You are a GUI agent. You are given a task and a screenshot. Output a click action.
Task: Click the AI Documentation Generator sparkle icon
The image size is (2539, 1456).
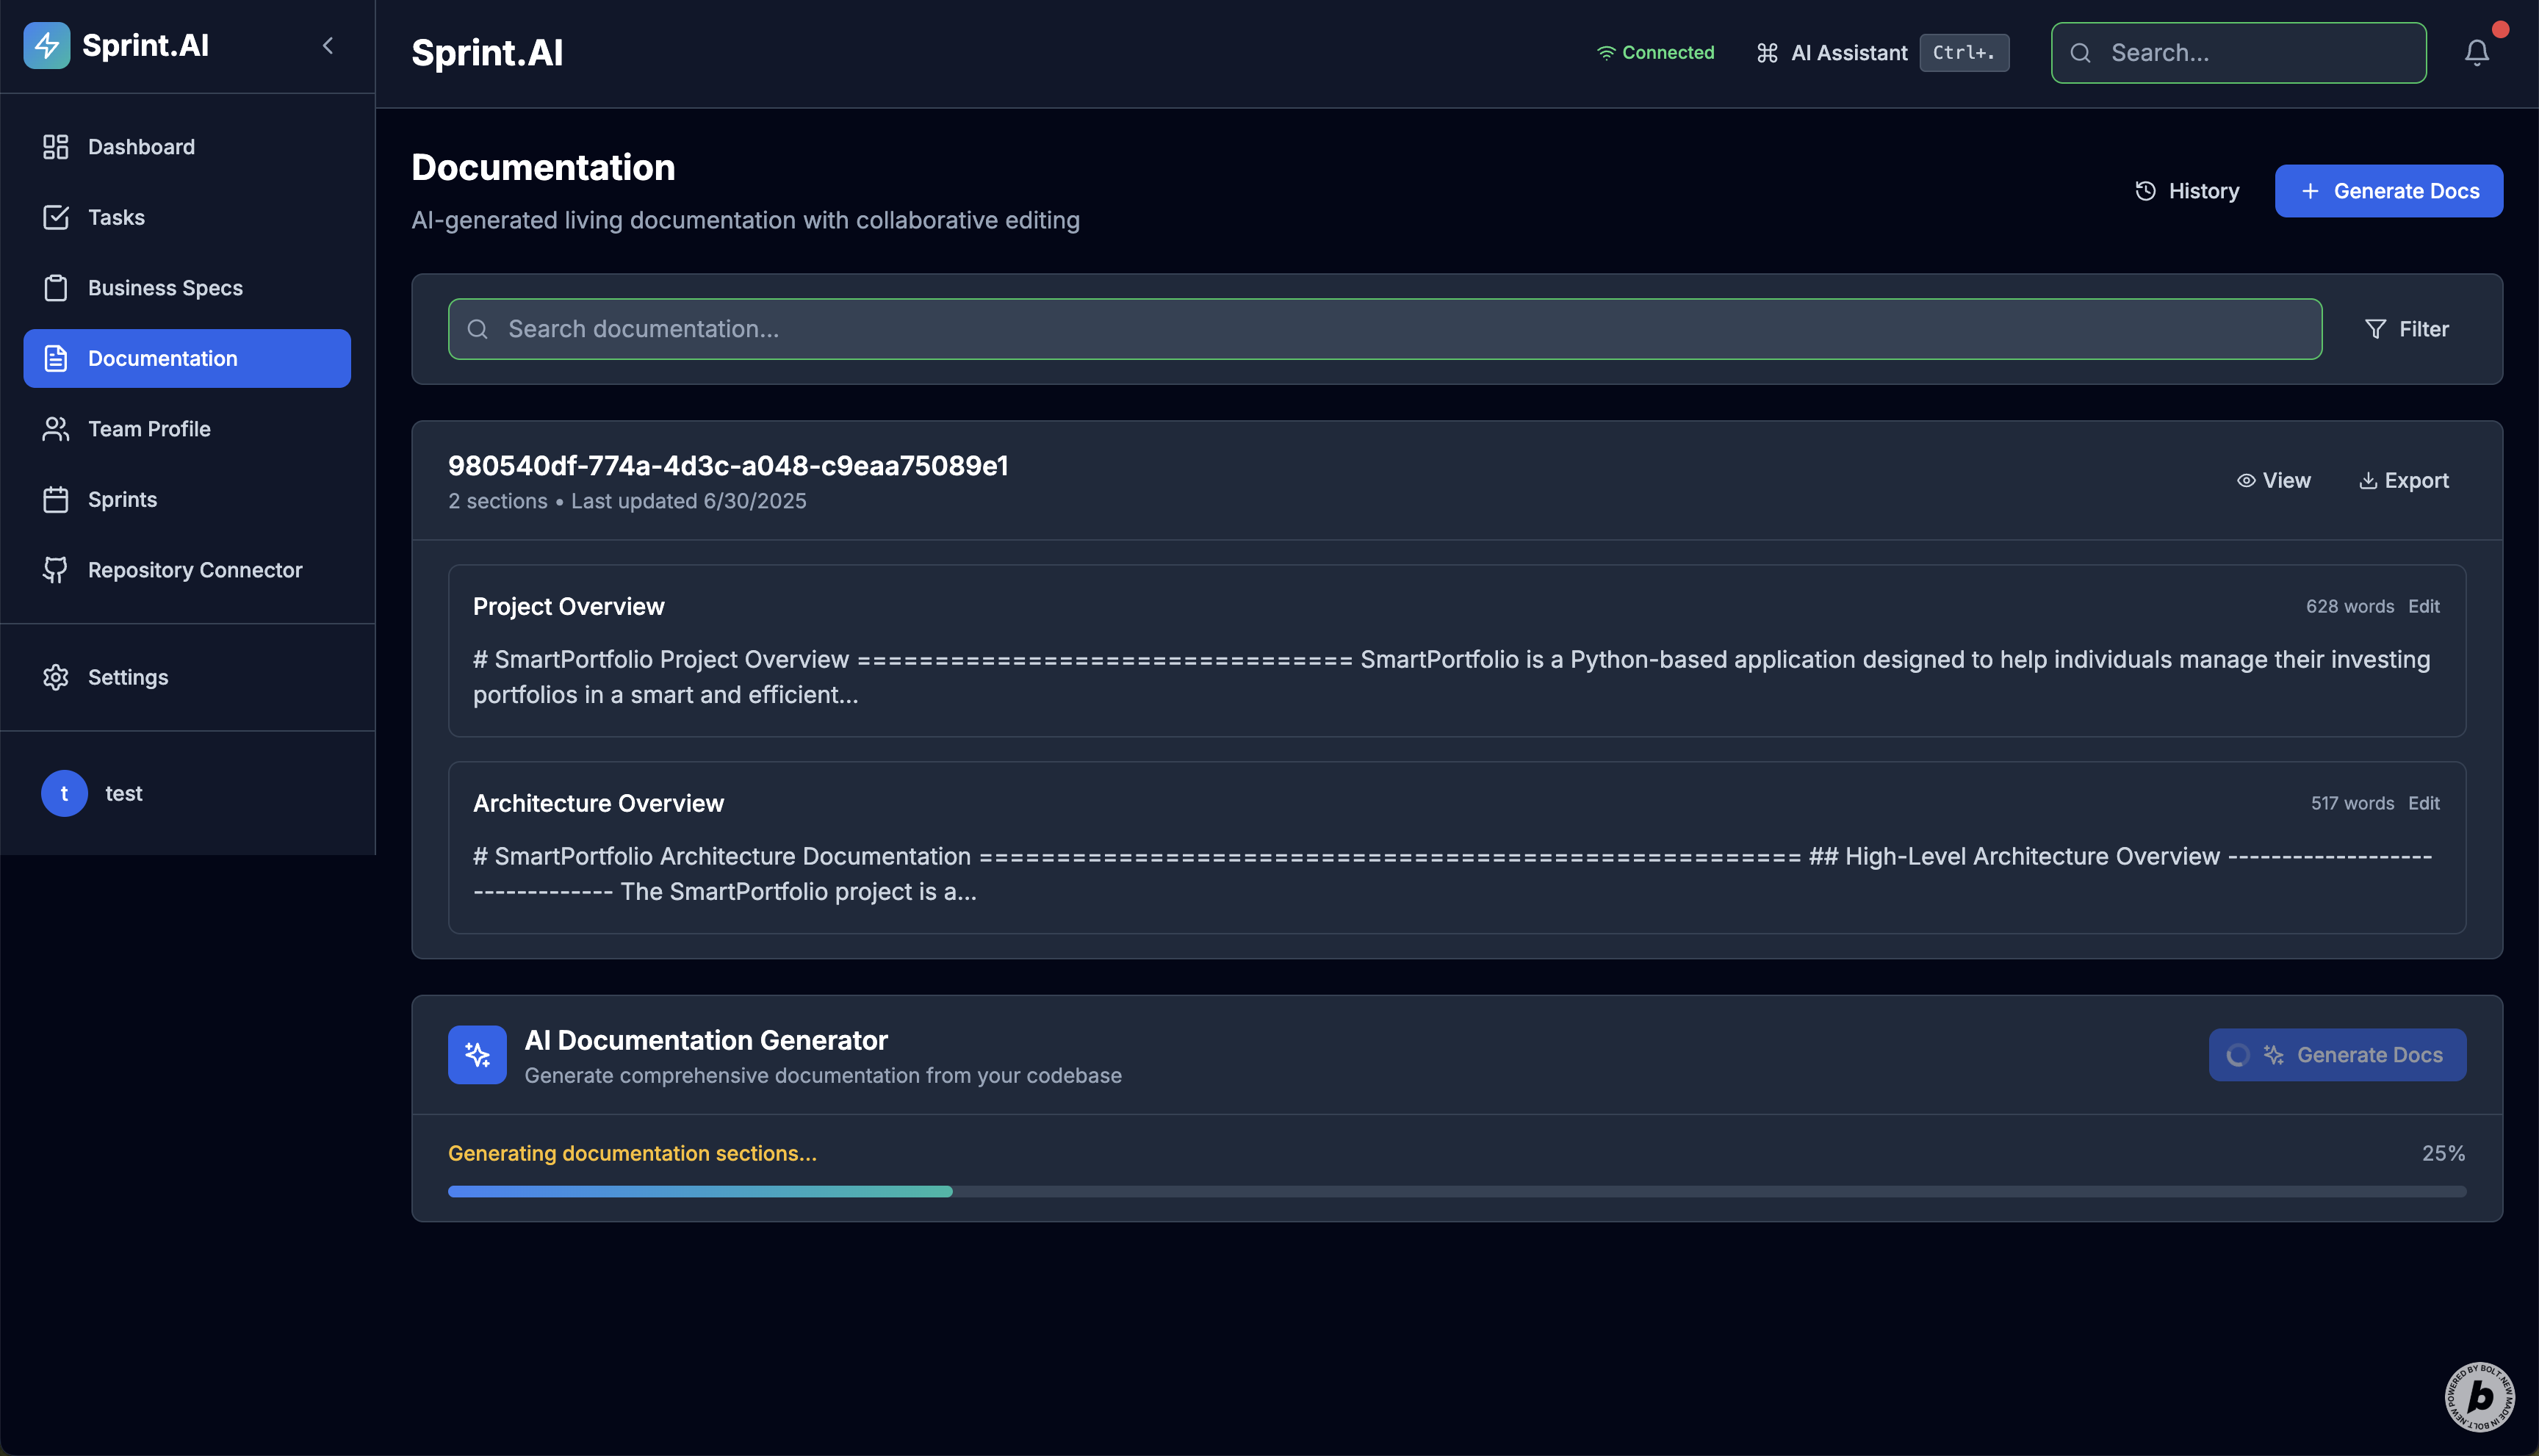[x=477, y=1055]
